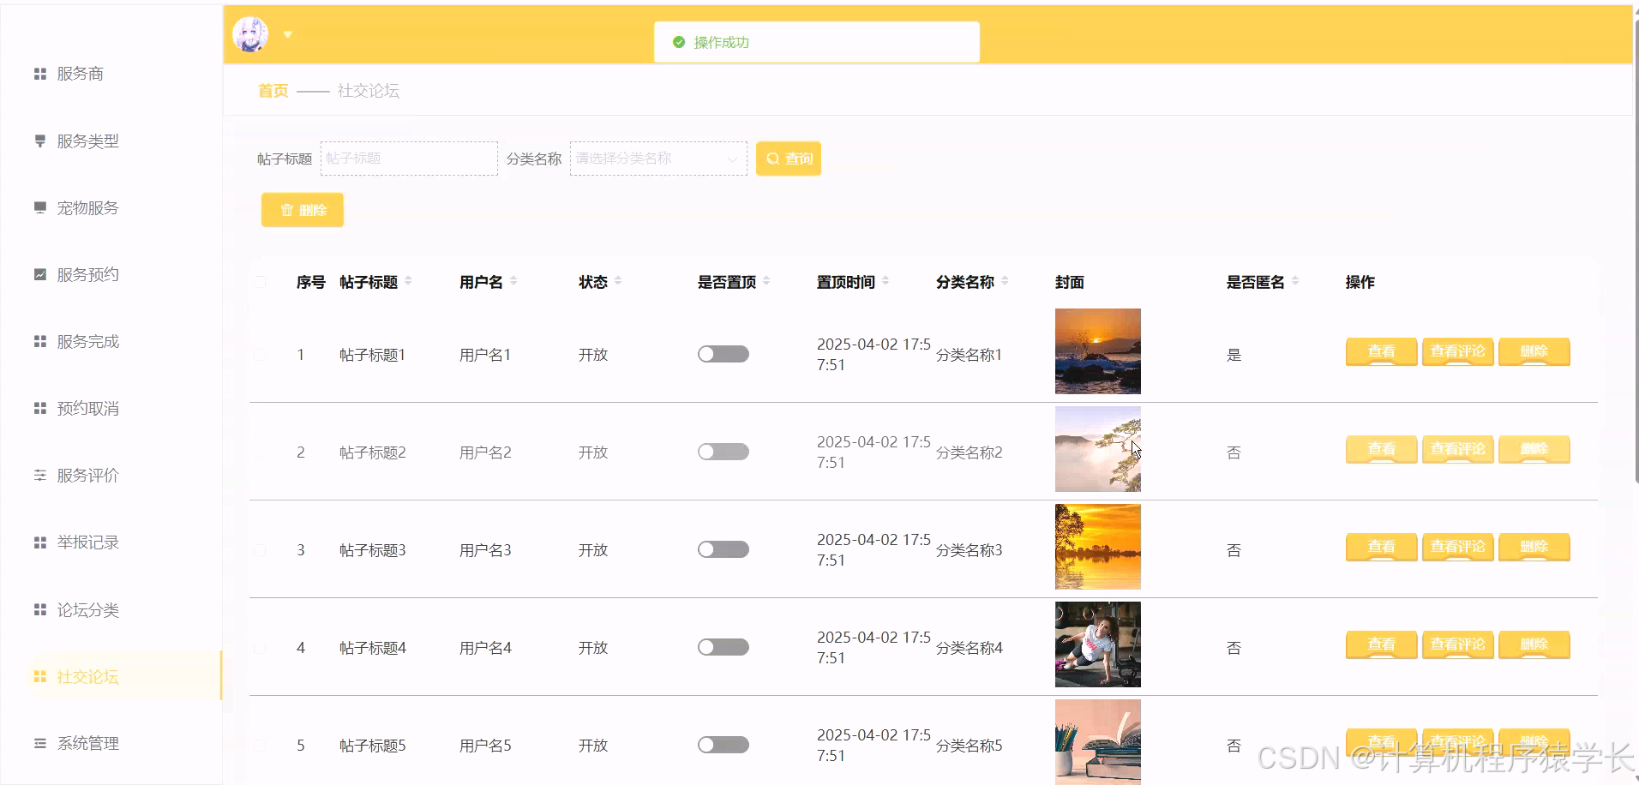Open the 分类名称 dropdown filter

click(x=658, y=159)
